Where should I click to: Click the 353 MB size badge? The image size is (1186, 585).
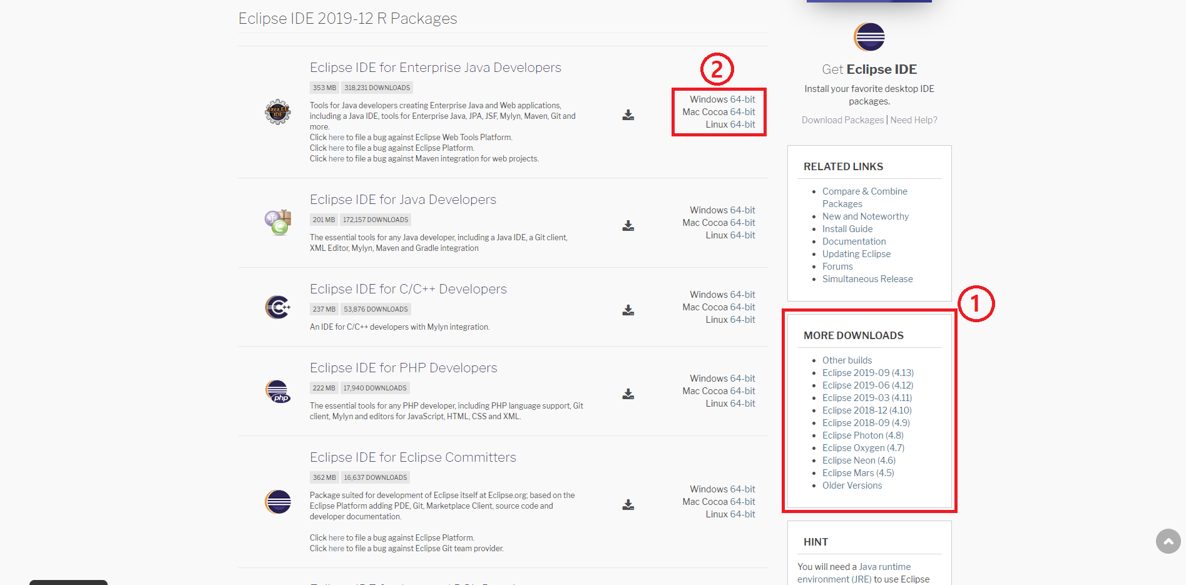pos(324,88)
